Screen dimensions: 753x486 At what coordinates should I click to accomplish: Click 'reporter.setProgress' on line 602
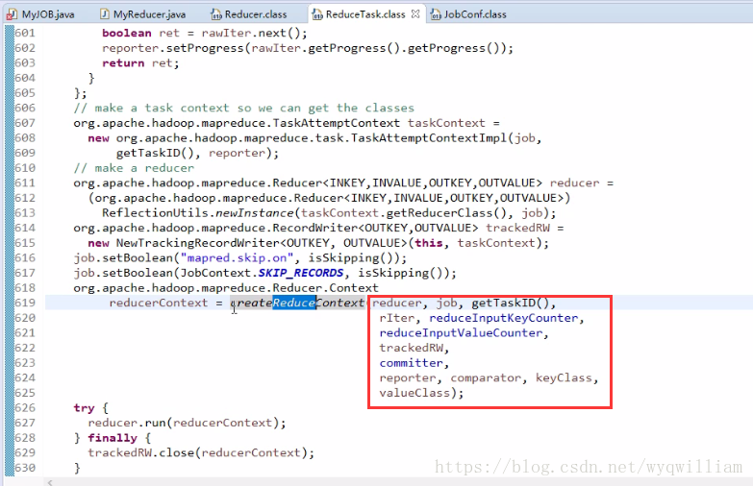point(173,48)
